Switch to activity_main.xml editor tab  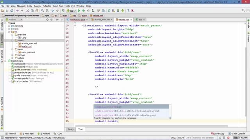[102, 19]
